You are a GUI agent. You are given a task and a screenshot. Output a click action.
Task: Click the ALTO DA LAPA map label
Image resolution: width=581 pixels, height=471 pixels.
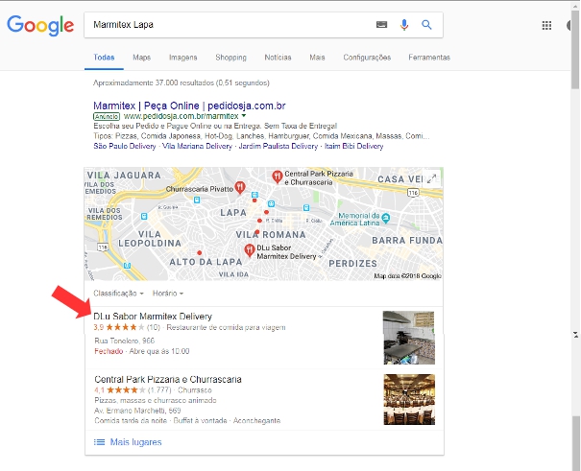coord(206,262)
